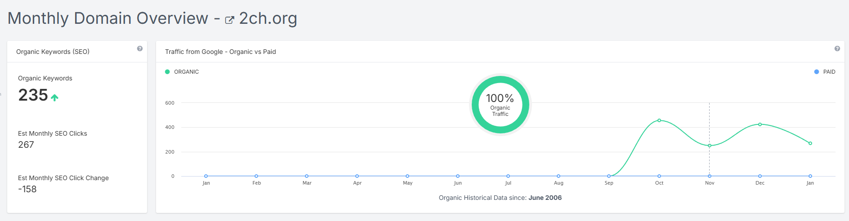Image resolution: width=849 pixels, height=221 pixels.
Task: Select the October organic traffic peak point
Action: (659, 120)
